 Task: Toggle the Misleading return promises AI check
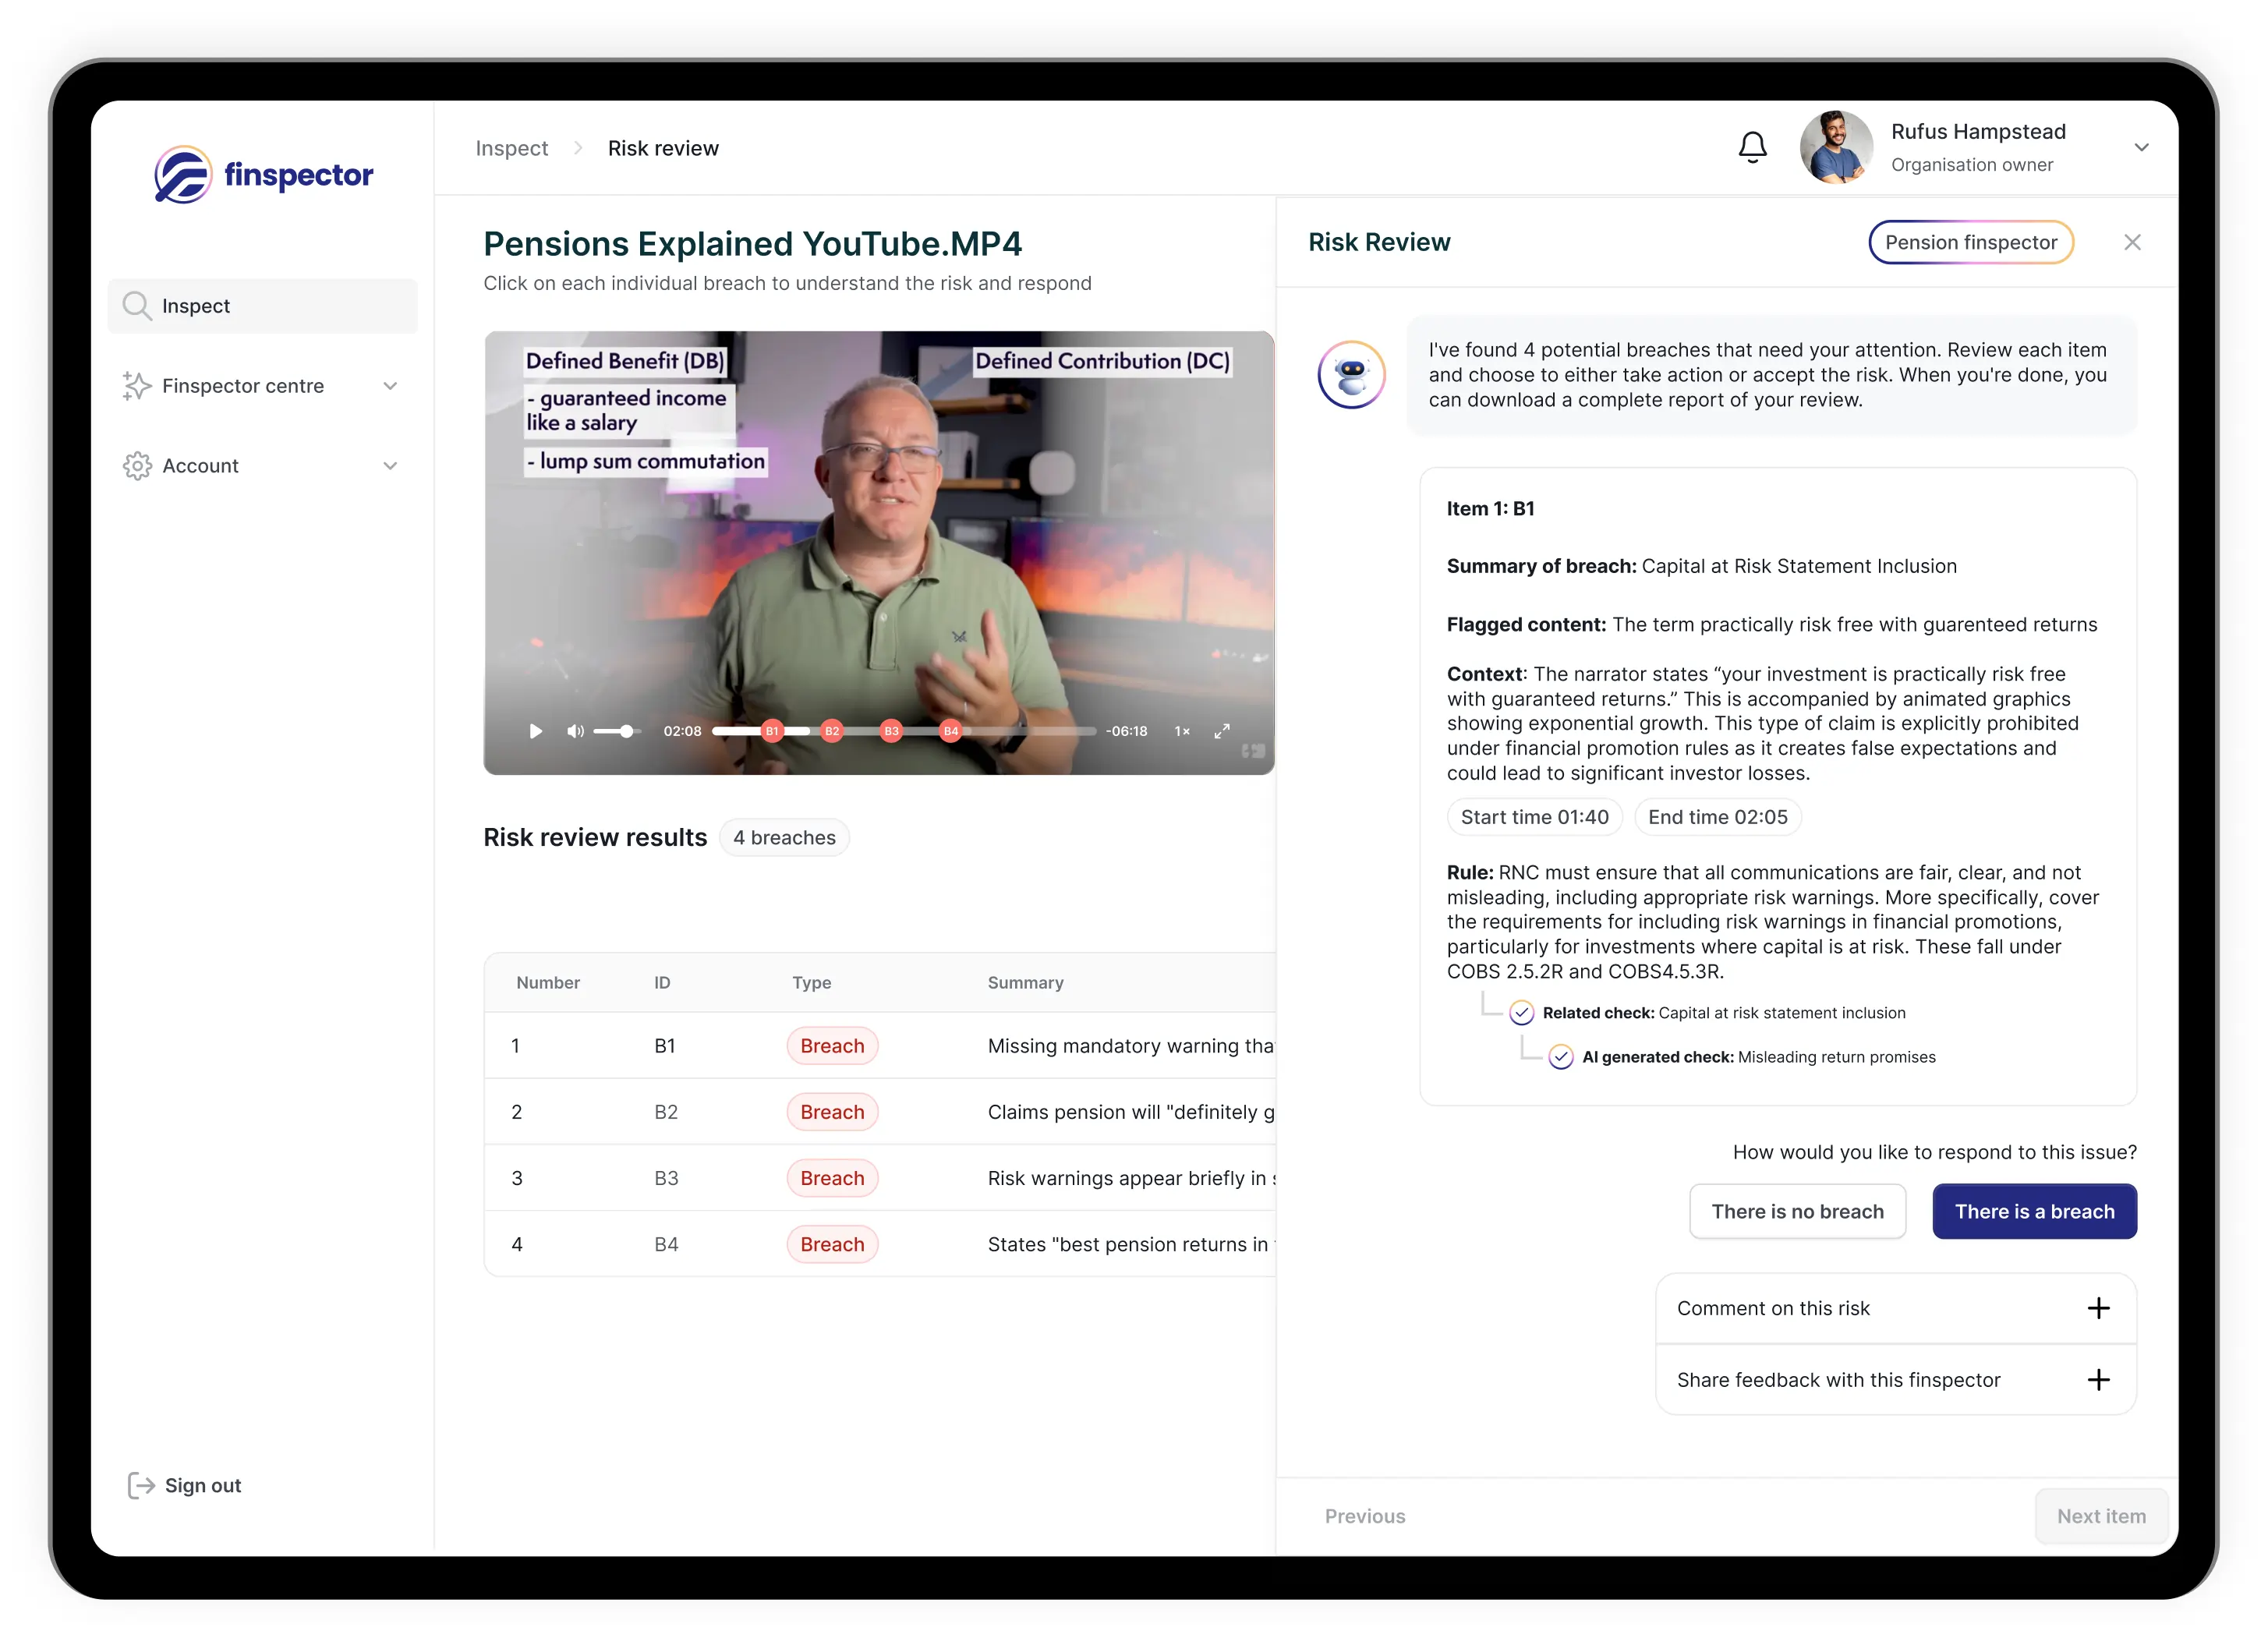pos(1561,1056)
